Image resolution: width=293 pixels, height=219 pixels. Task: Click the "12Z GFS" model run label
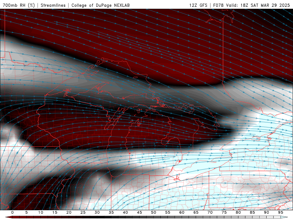click(198, 5)
